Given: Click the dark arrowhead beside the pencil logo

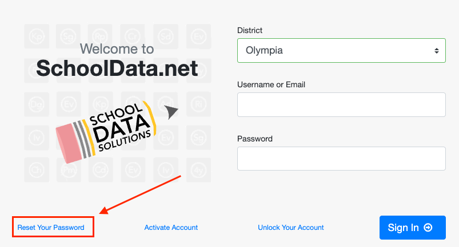Looking at the screenshot, I should coord(171,112).
